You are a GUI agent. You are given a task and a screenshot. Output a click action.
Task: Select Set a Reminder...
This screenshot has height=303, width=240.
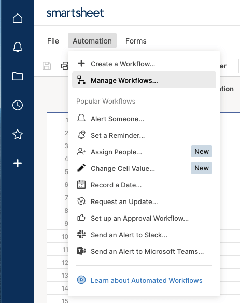(144, 135)
